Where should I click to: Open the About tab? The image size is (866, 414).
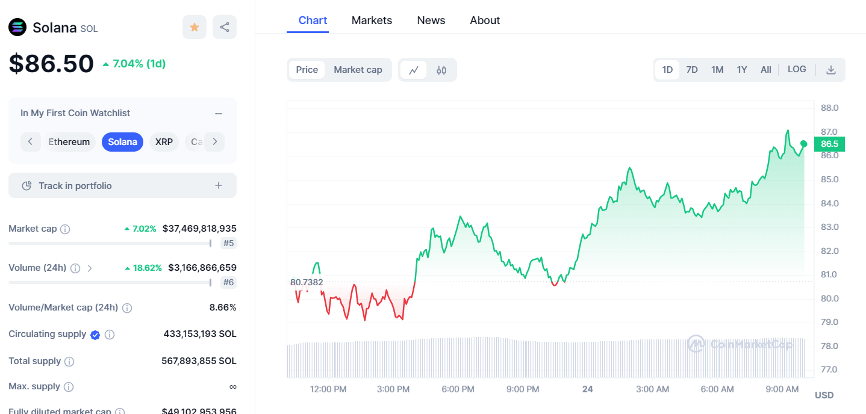(485, 20)
